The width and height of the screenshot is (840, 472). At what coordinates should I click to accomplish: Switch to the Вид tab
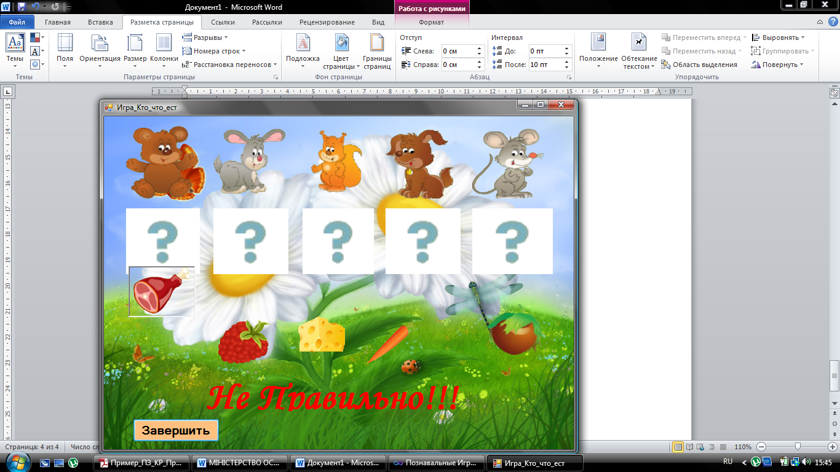(378, 22)
